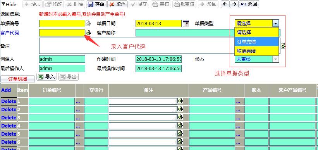Click the 导入 Excel import button
The height and width of the screenshot is (150, 318).
click(x=46, y=77)
